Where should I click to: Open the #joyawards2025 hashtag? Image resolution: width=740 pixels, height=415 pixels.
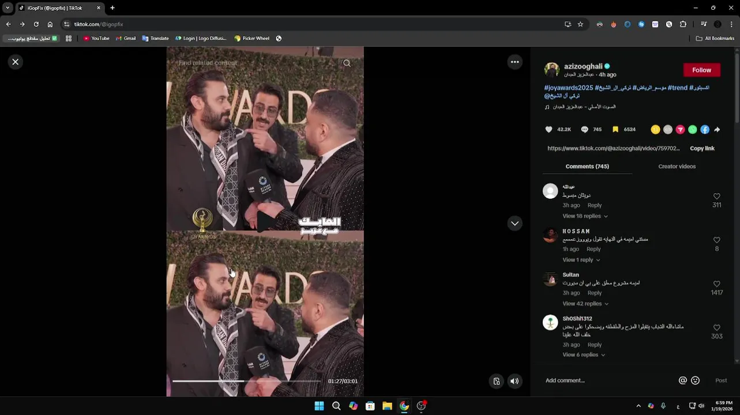tap(569, 88)
